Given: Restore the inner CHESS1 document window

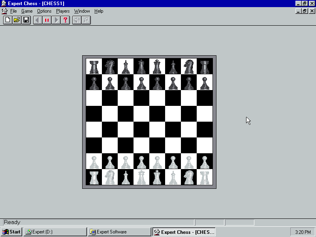Looking at the screenshot, I should click(x=305, y=11).
